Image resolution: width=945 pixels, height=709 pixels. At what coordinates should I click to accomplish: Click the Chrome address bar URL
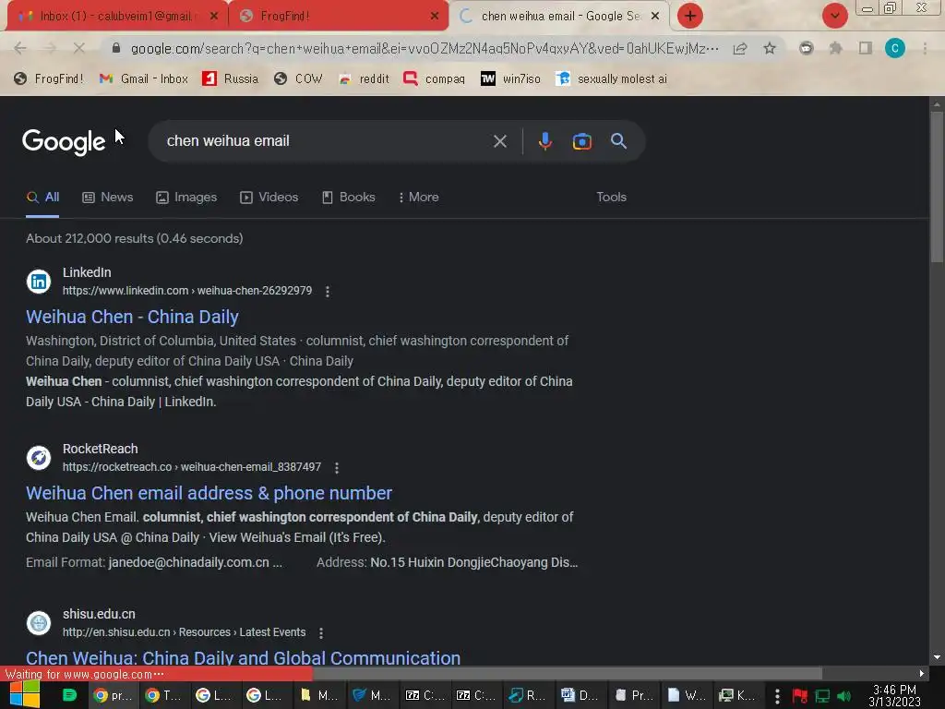pyautogui.click(x=425, y=48)
